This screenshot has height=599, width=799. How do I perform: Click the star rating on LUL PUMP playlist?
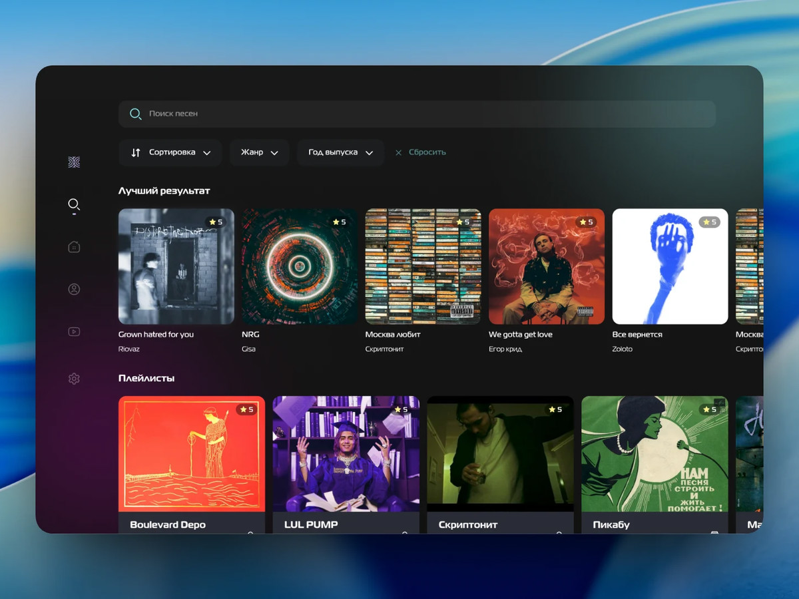[x=401, y=409]
